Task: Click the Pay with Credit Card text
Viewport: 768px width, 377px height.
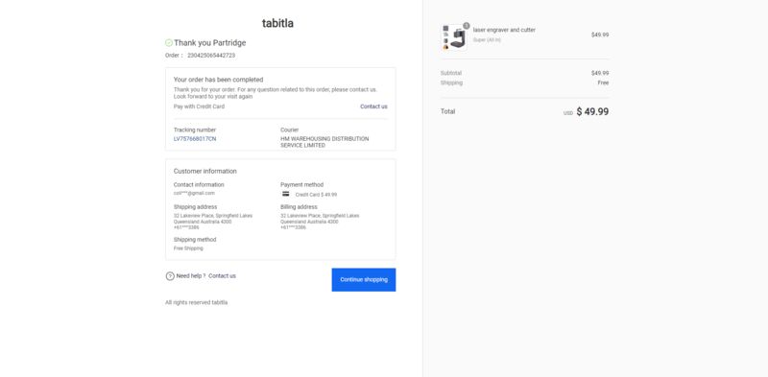Action: [199, 106]
